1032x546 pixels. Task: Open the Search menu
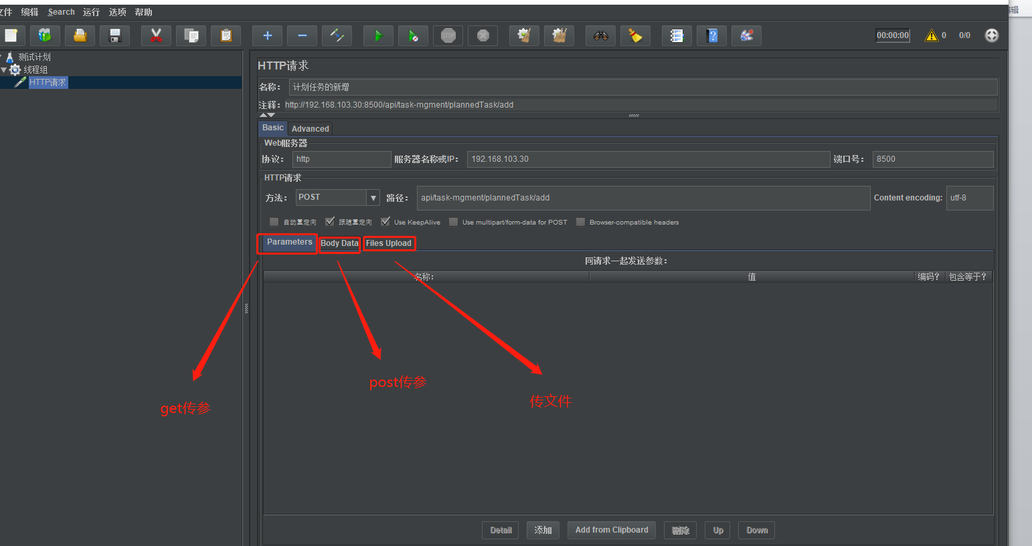pos(61,12)
